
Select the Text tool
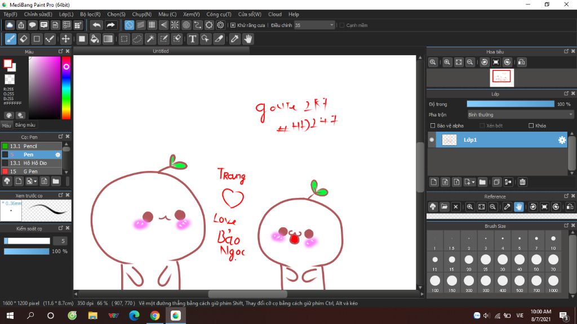pyautogui.click(x=193, y=39)
